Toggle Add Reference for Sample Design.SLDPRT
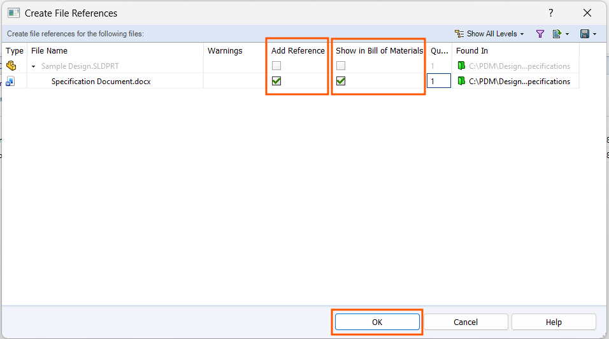This screenshot has height=339, width=609. (x=276, y=66)
